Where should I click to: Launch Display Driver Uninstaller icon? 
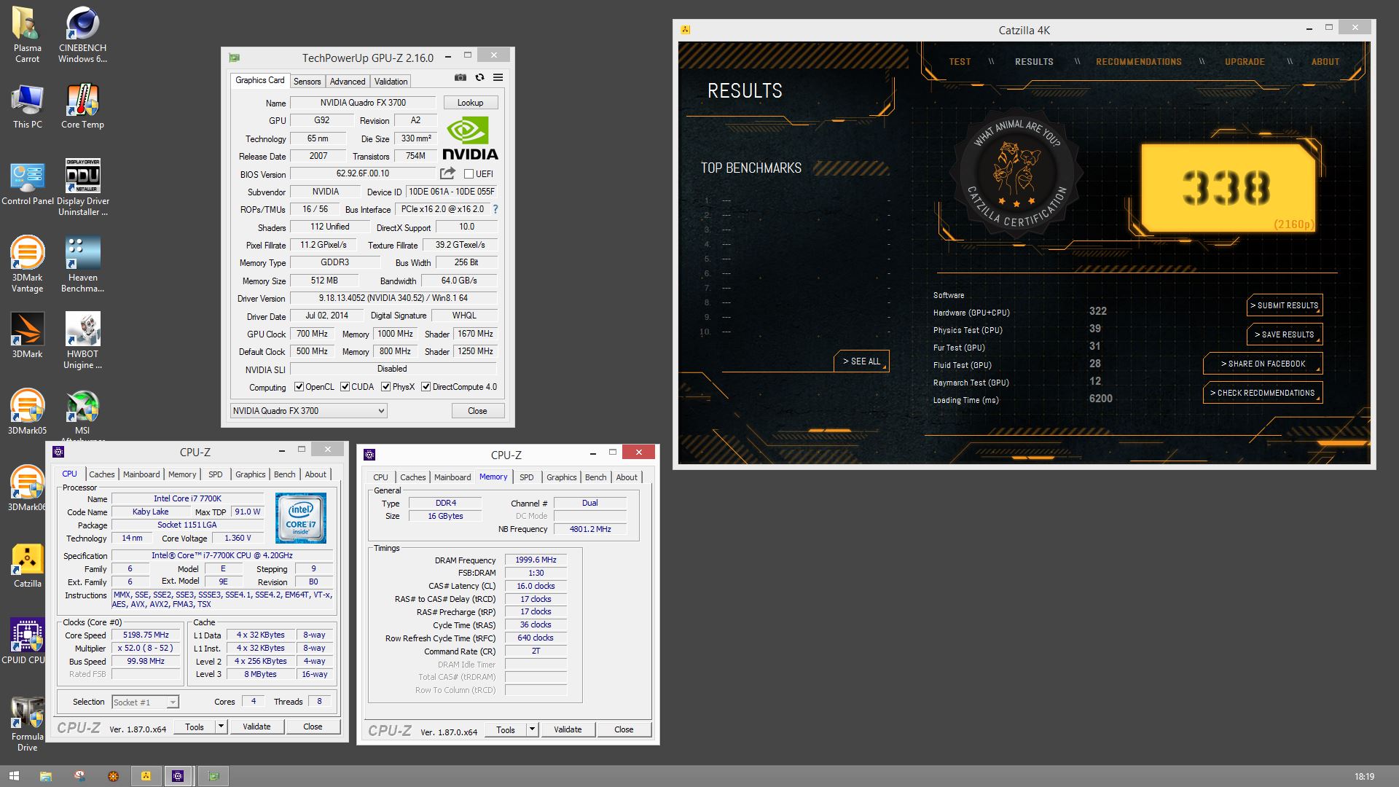pyautogui.click(x=82, y=188)
